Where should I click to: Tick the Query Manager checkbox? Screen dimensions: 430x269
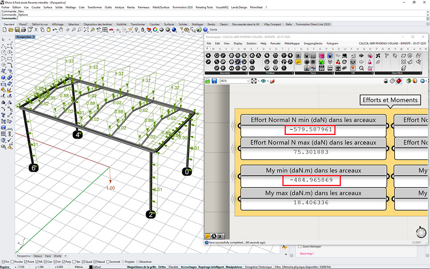(x=300, y=247)
